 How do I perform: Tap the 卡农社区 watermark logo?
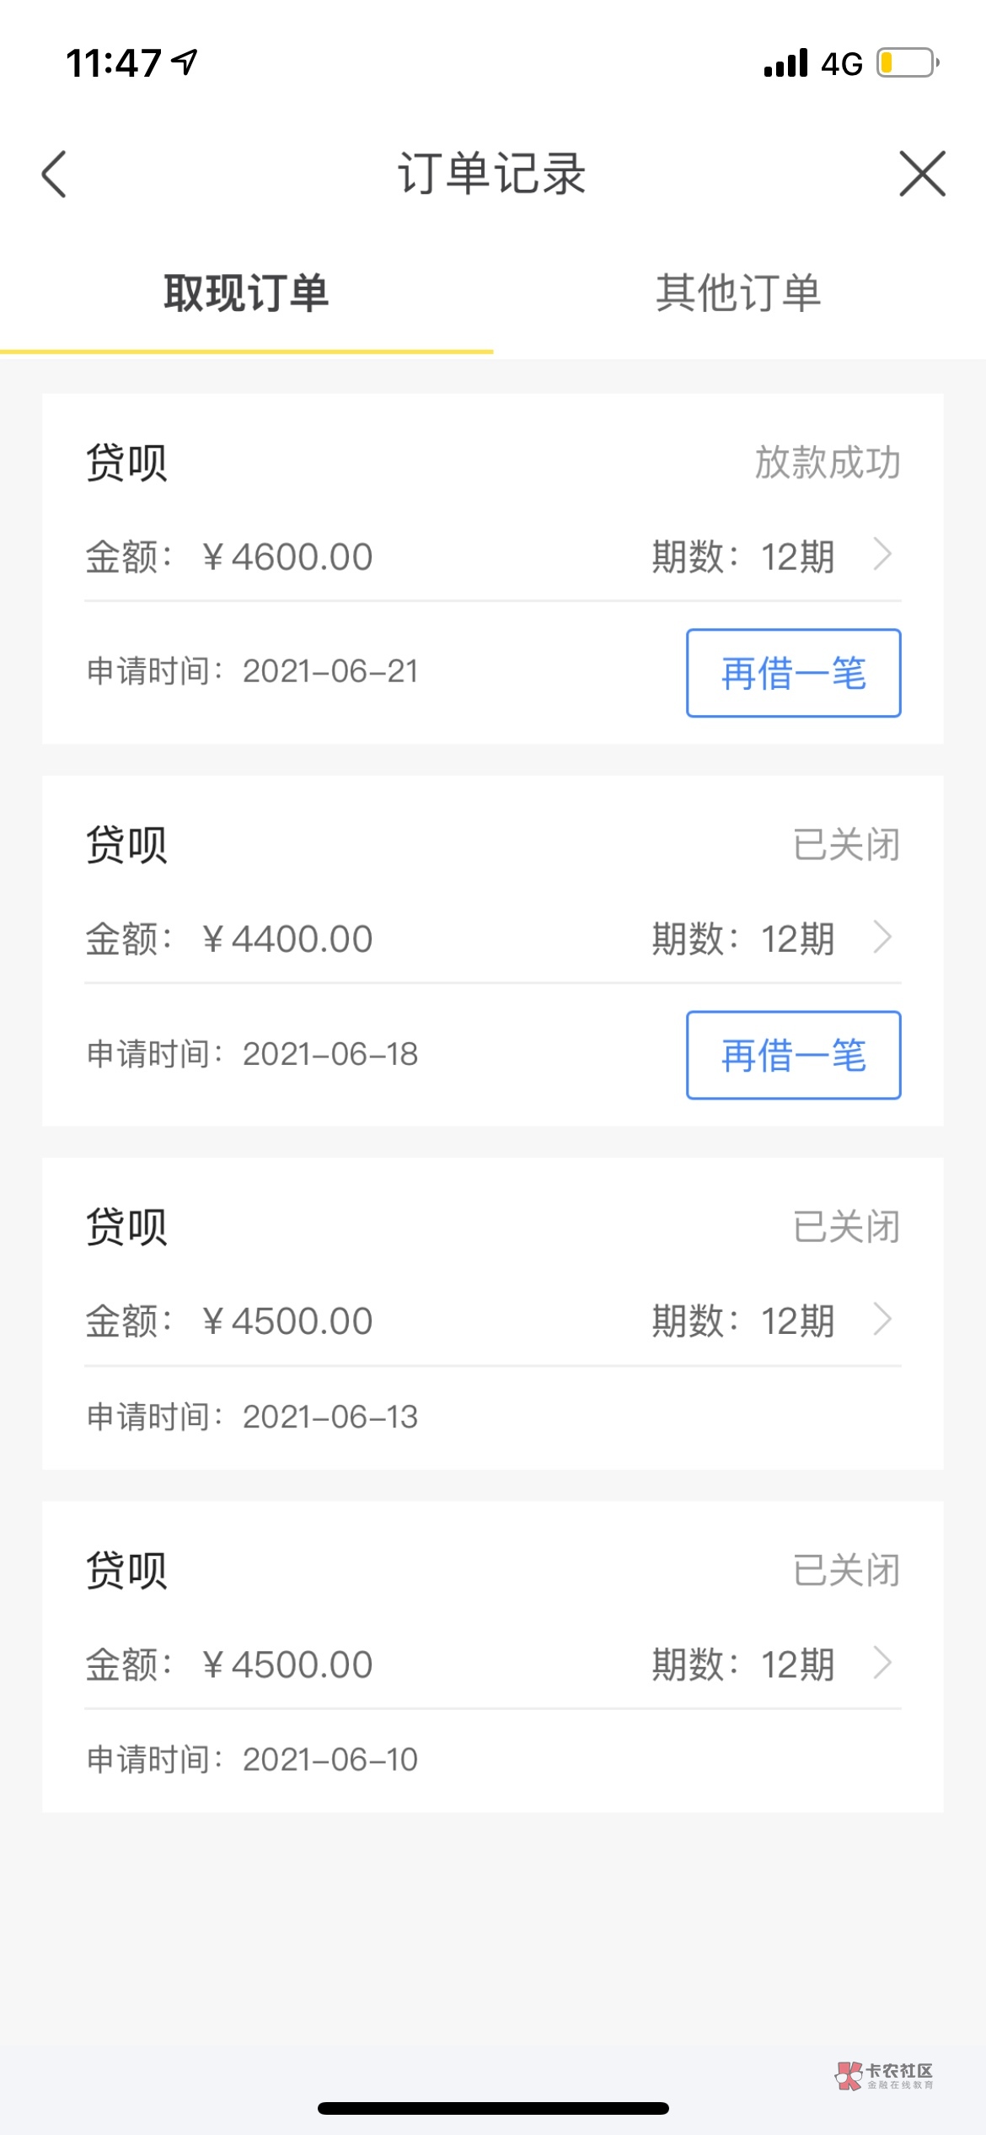[x=883, y=2075]
